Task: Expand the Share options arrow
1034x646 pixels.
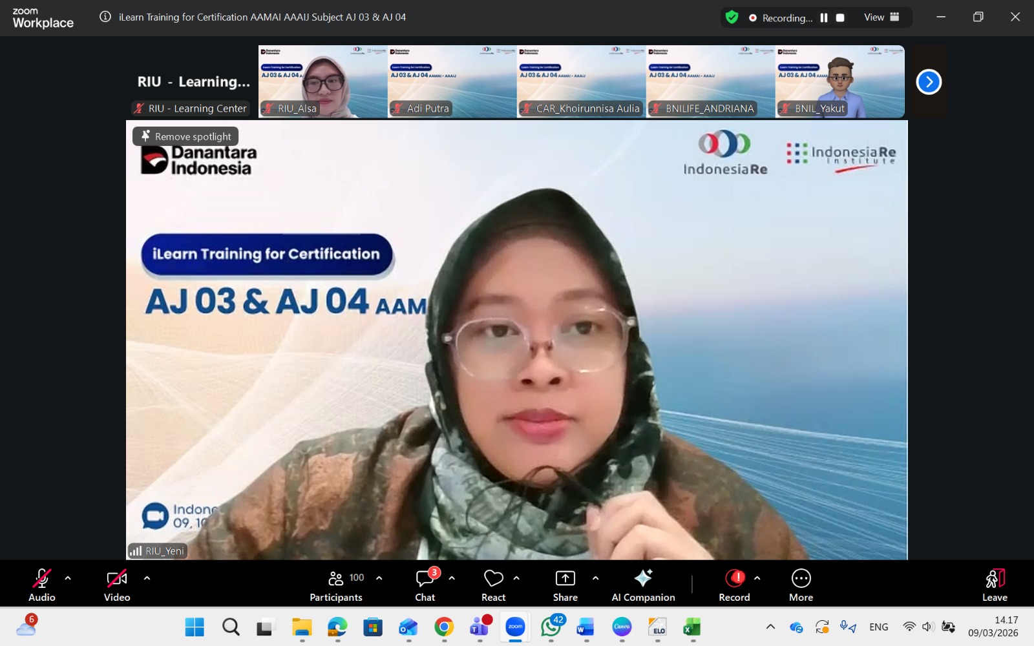Action: 595,578
